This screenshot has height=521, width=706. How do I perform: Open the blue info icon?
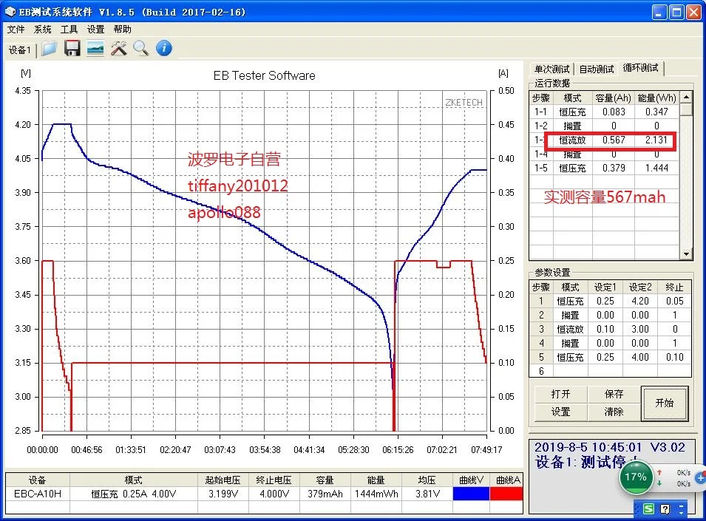click(164, 48)
